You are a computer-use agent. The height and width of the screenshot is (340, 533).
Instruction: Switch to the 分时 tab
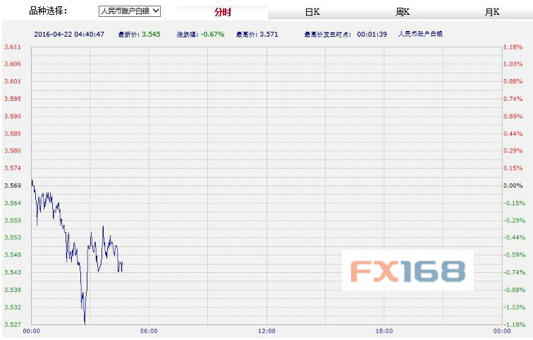click(222, 12)
